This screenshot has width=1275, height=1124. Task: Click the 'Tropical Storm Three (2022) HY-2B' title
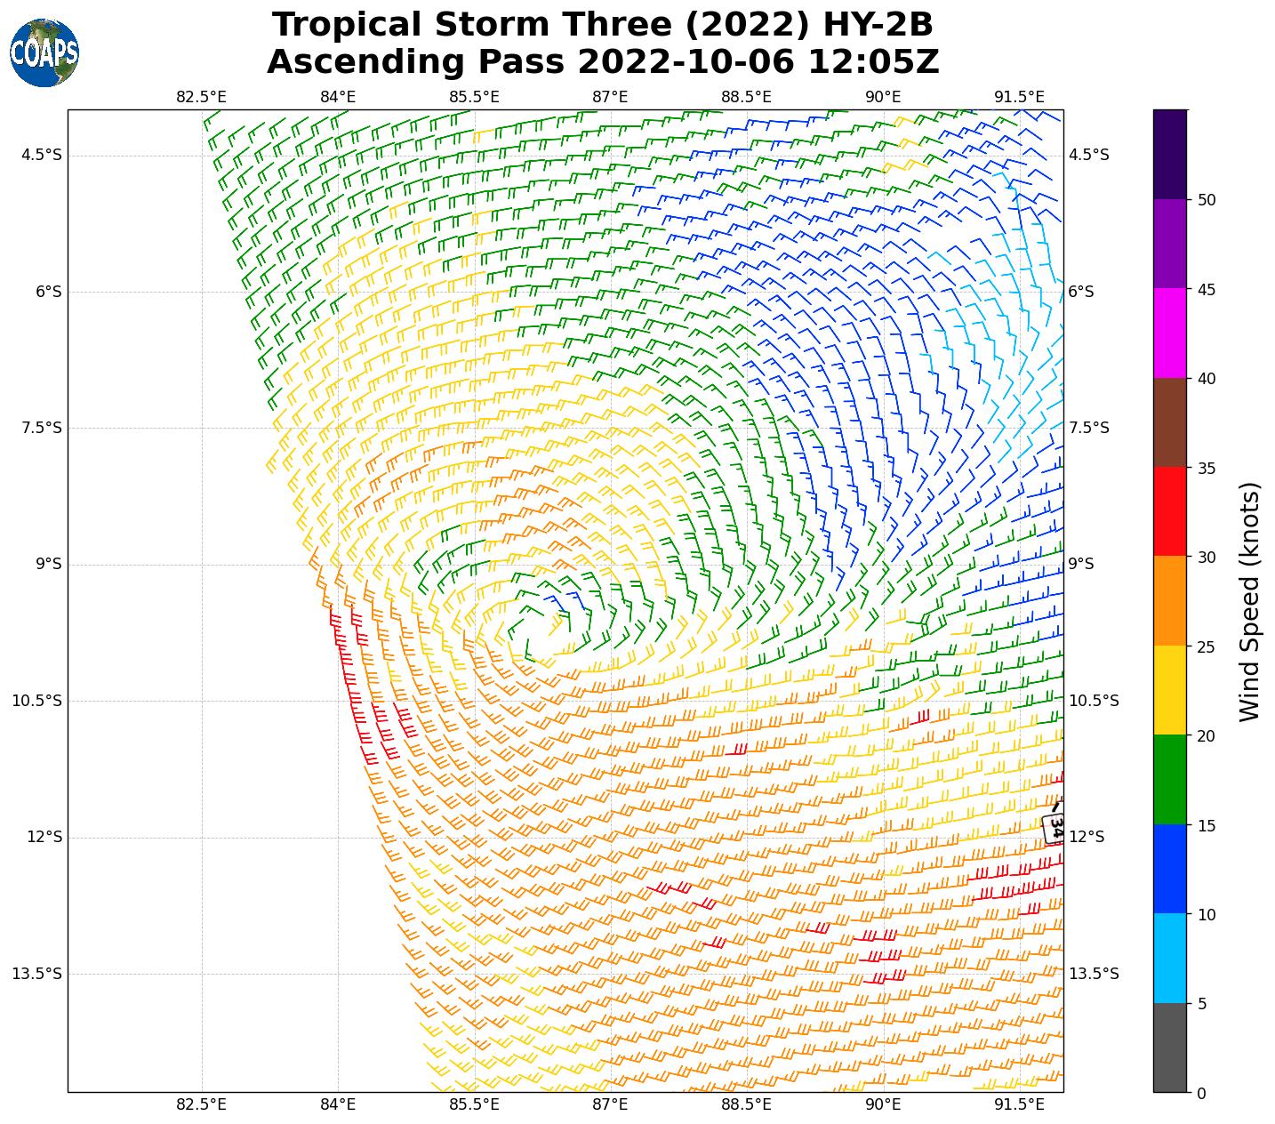tap(603, 25)
